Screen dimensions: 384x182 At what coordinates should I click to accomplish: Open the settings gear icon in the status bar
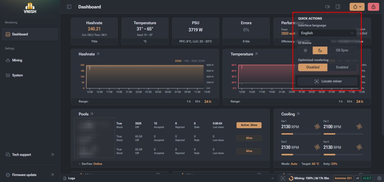(379, 178)
